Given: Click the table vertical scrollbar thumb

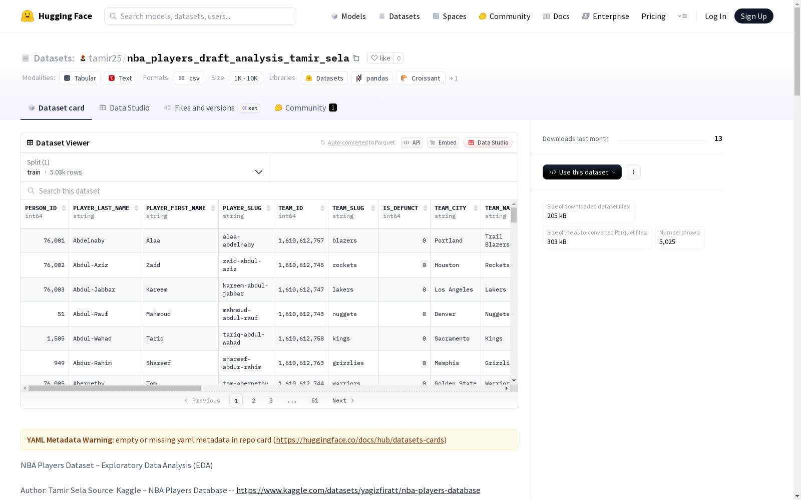Looking at the screenshot, I should click(514, 215).
